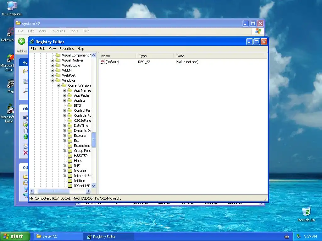This screenshot has width=322, height=241.
Task: Expand the Applets key
Action: [x=64, y=101]
